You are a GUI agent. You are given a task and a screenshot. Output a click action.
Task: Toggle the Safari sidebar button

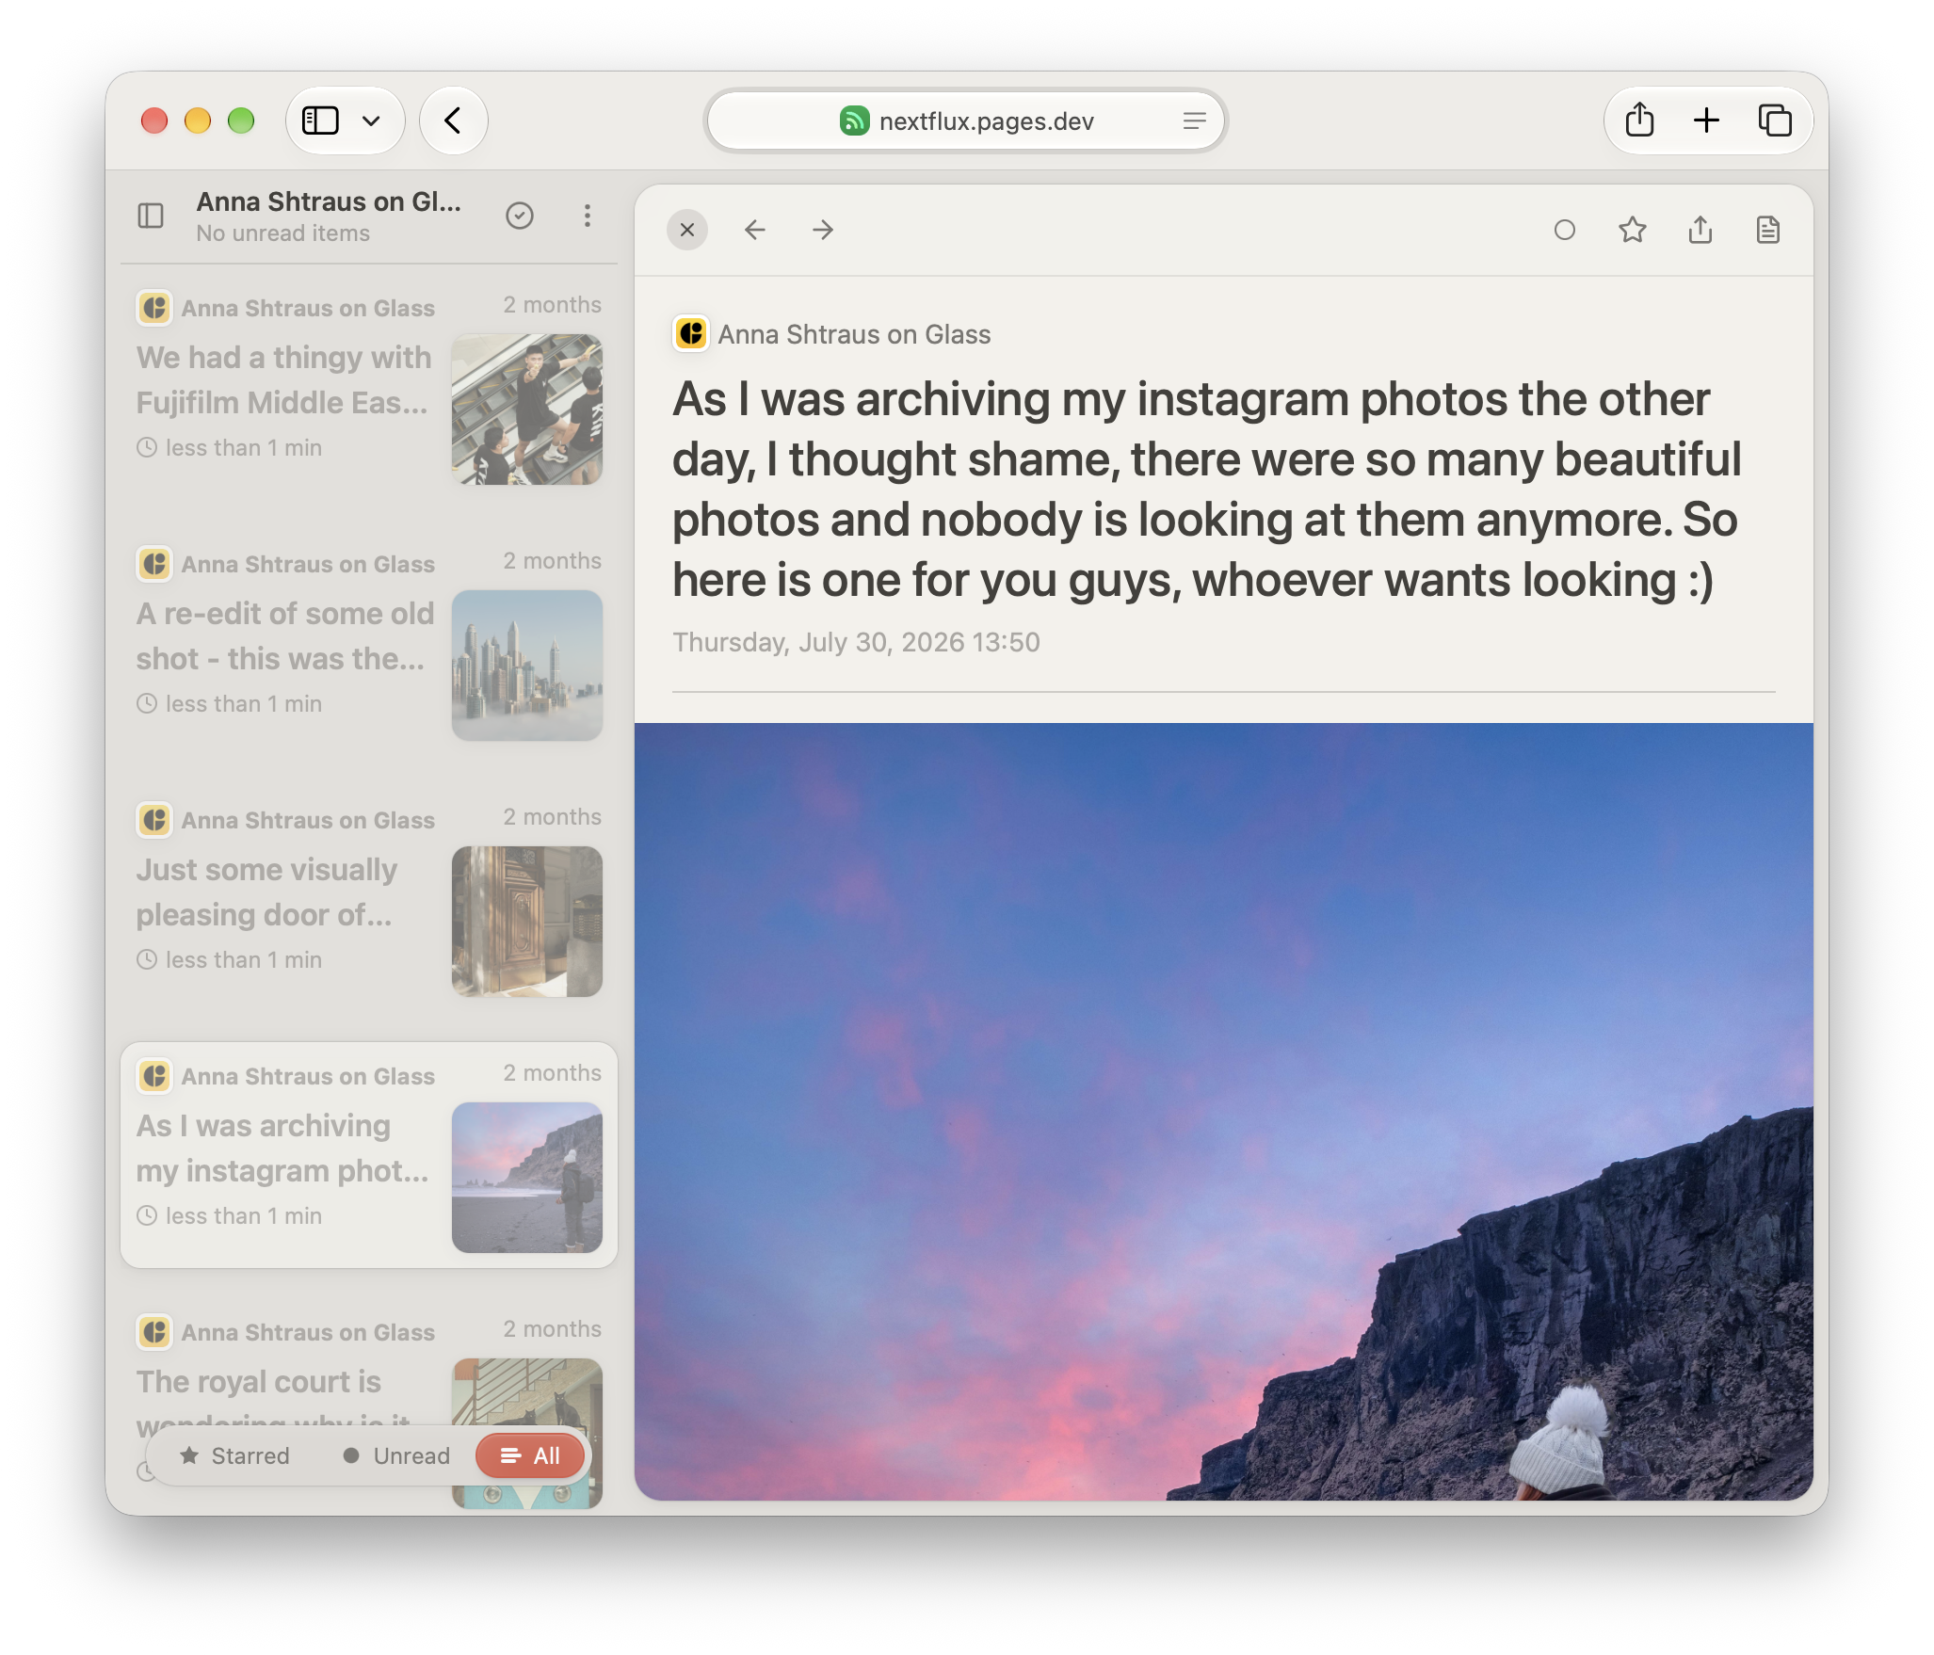tap(320, 121)
